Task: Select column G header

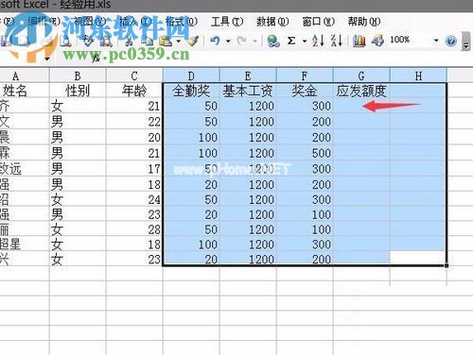Action: tap(361, 76)
